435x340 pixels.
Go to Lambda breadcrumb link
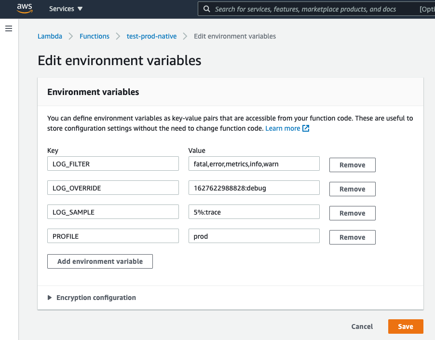point(50,36)
